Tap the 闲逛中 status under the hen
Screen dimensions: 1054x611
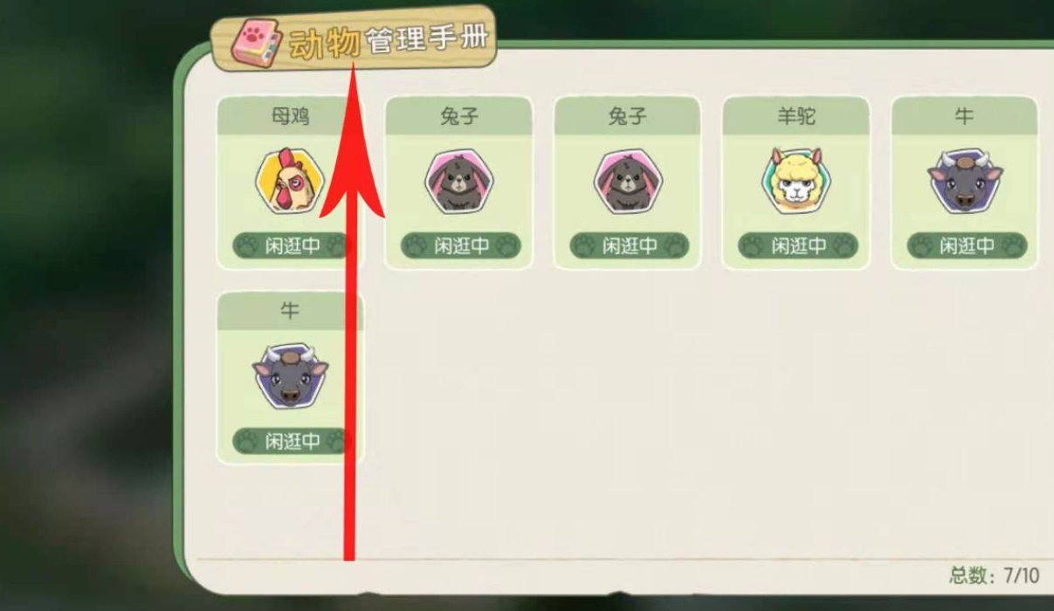[292, 245]
